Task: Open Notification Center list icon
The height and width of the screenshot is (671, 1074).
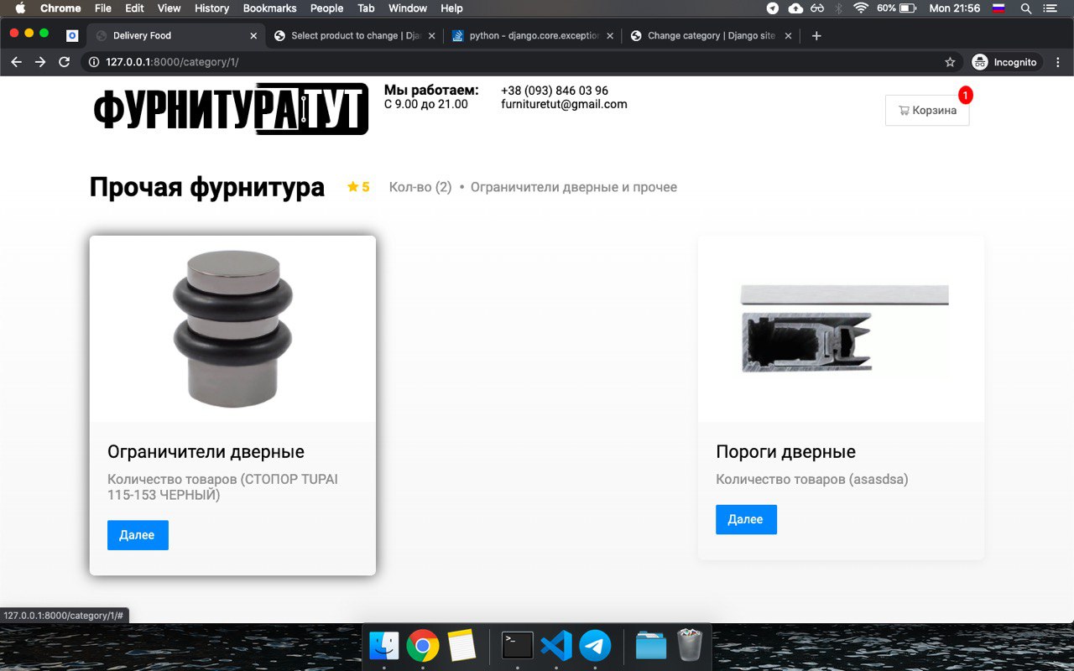Action: 1050,8
